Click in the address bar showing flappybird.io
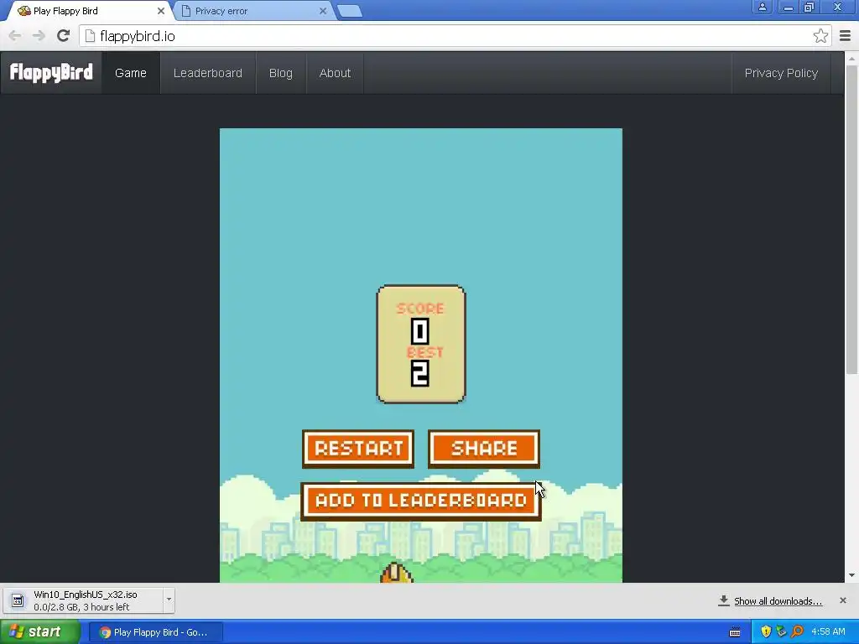This screenshot has width=859, height=644. click(455, 36)
